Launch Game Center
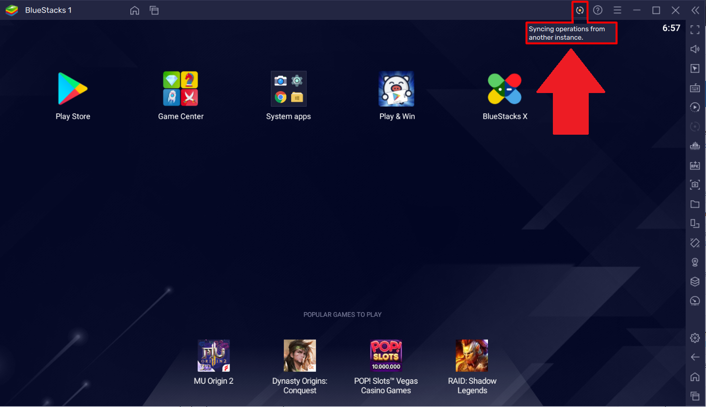Screen dimensions: 706x407 (181, 89)
